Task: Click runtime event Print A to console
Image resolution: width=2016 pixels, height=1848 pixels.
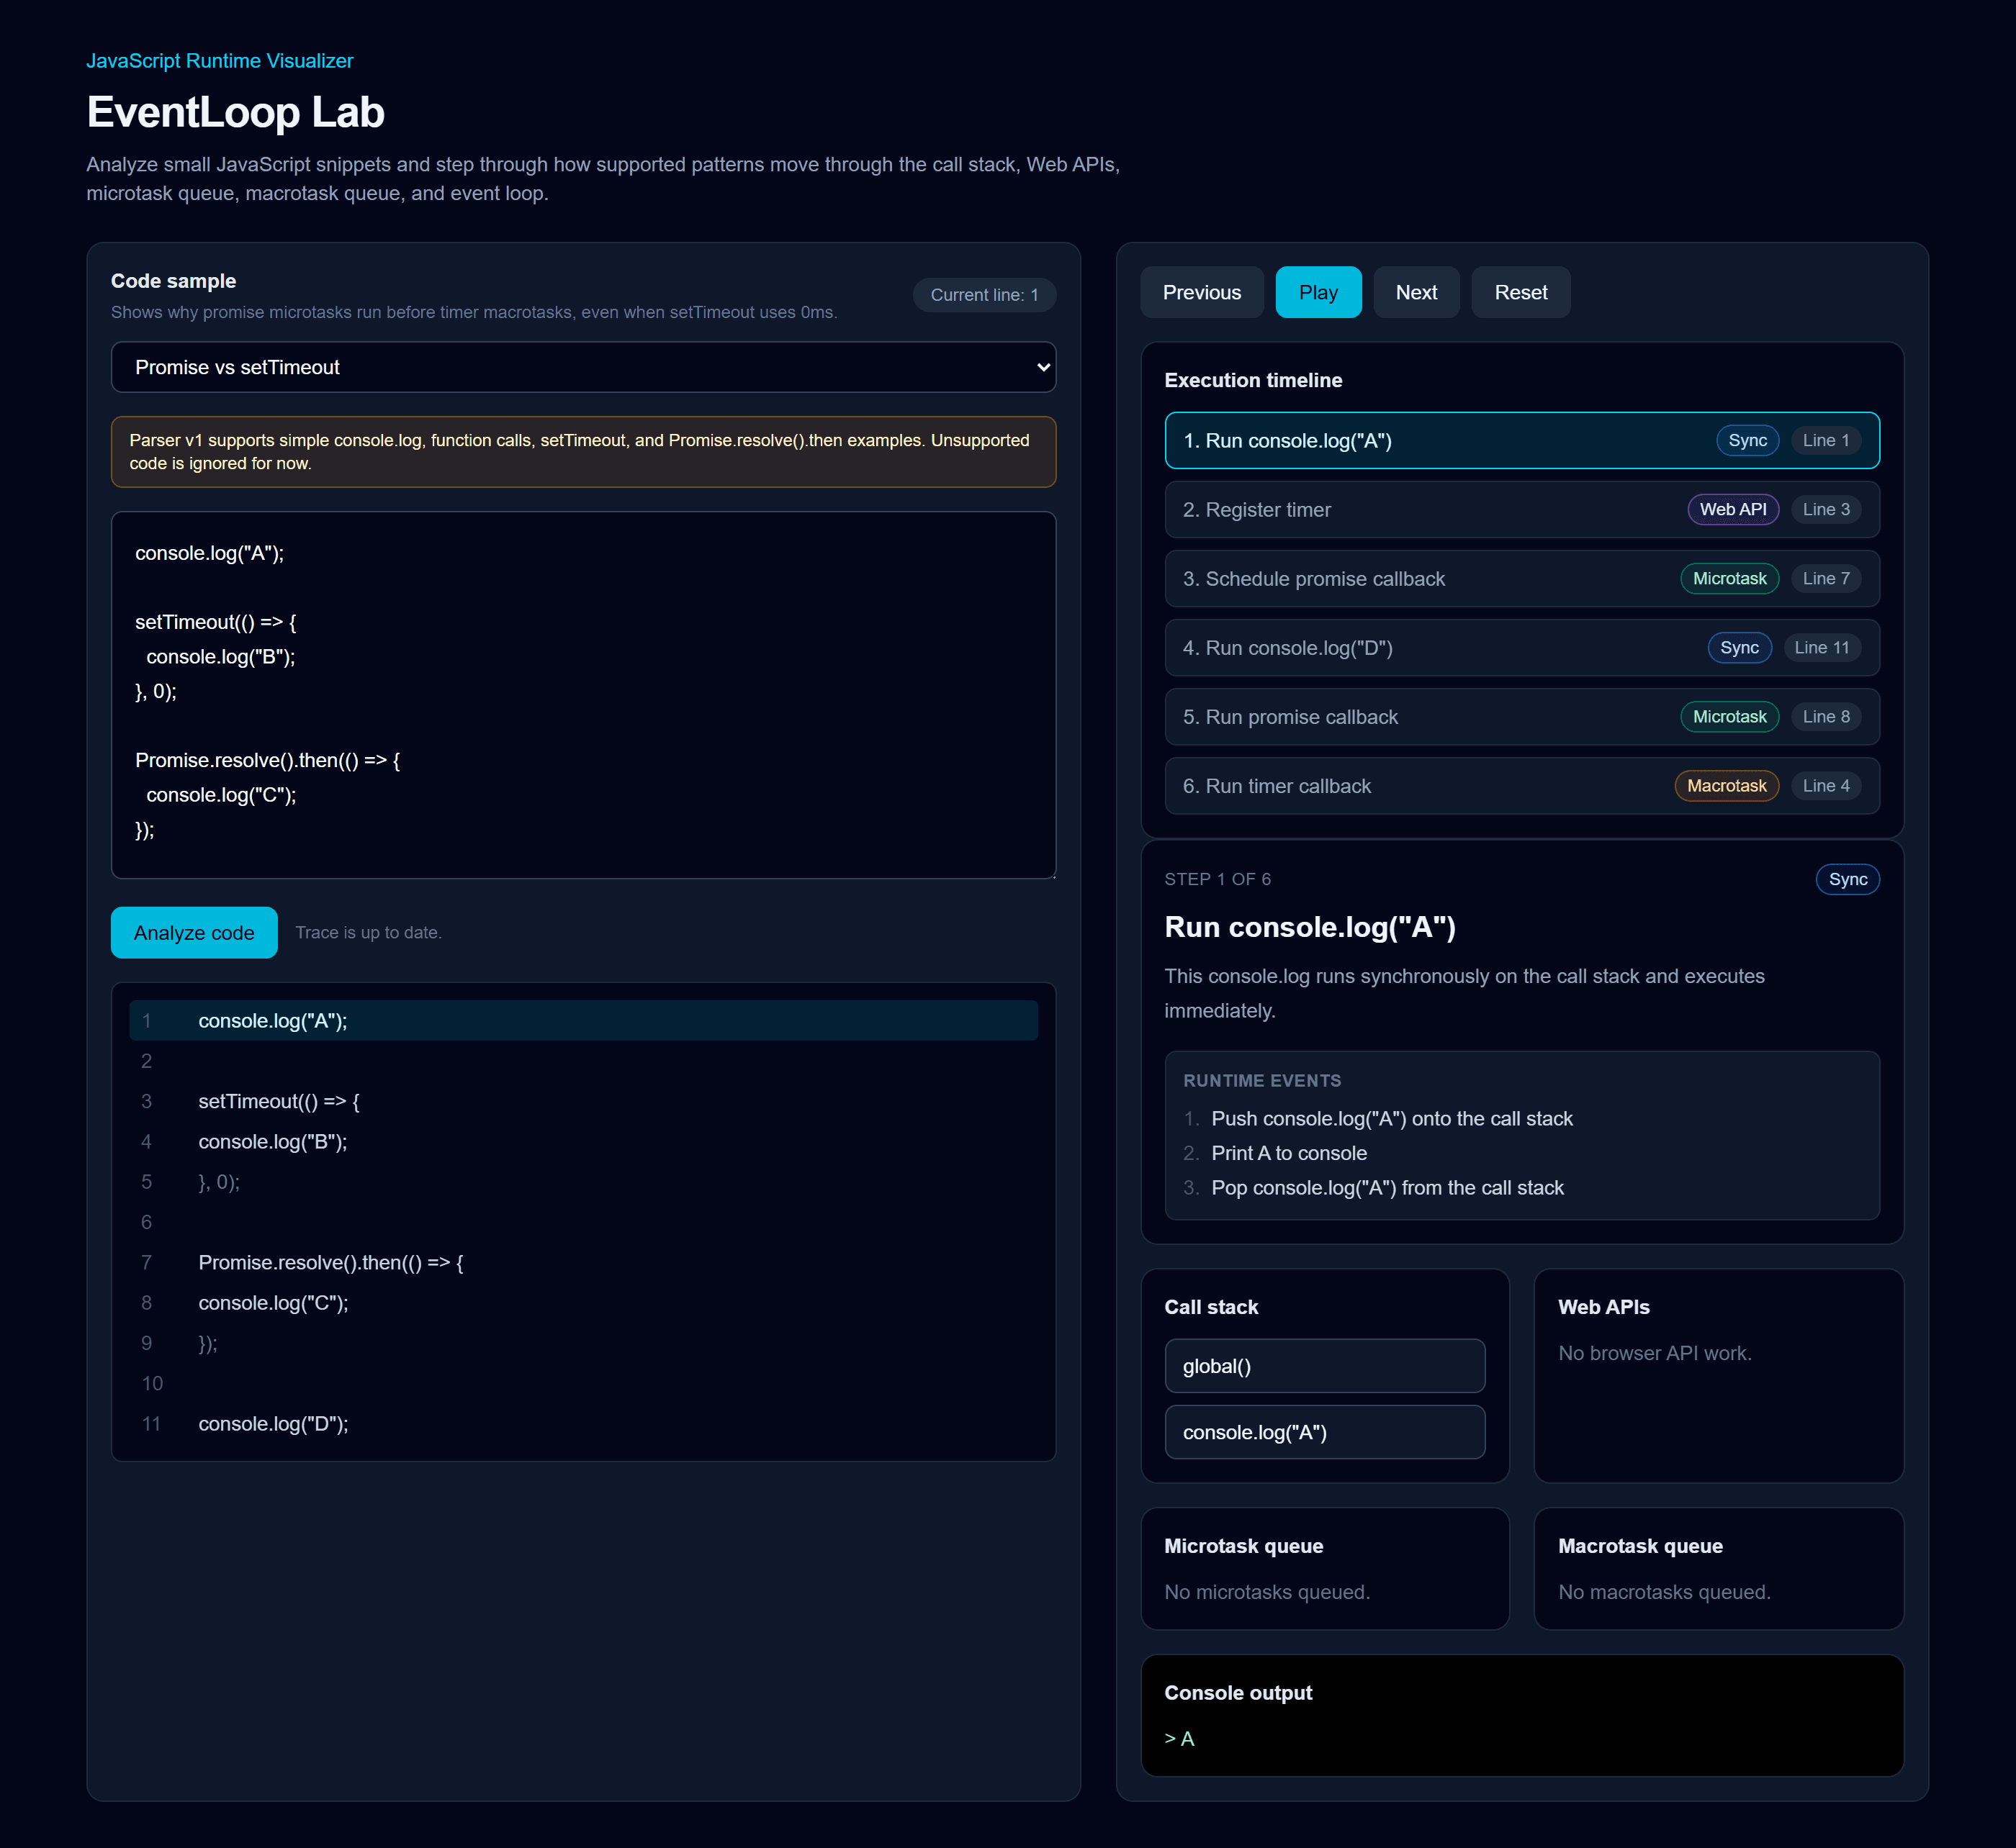Action: (1289, 1153)
